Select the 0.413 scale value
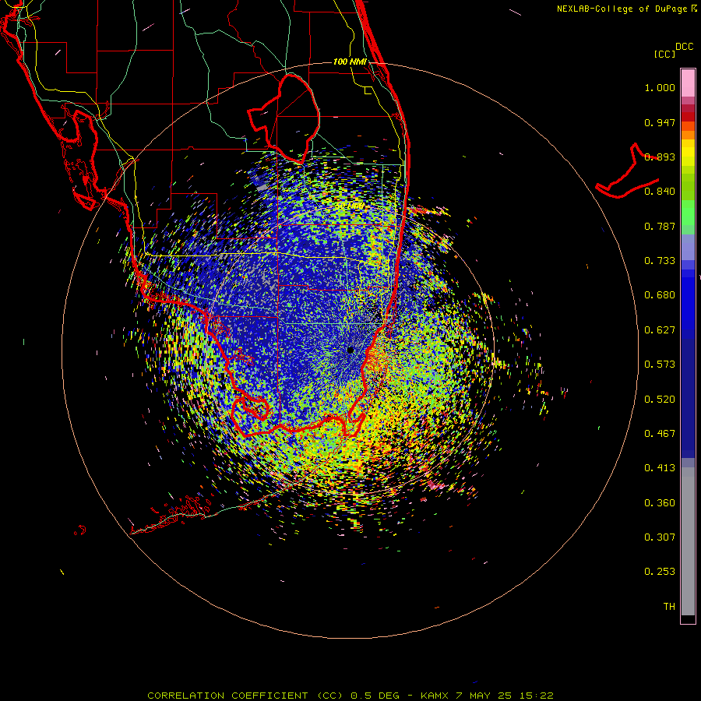The image size is (701, 701). tap(660, 468)
